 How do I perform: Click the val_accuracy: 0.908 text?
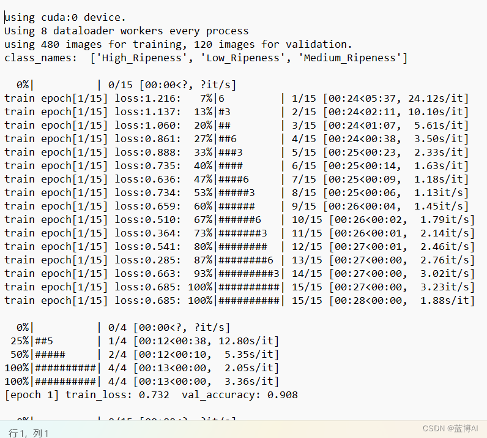(240, 395)
